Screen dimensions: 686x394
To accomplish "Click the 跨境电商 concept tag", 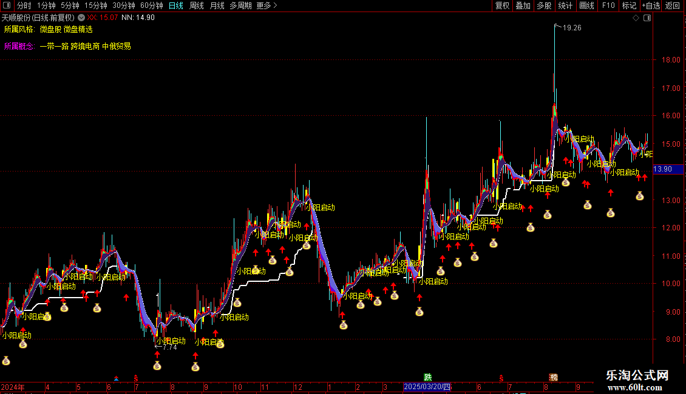I will click(86, 46).
